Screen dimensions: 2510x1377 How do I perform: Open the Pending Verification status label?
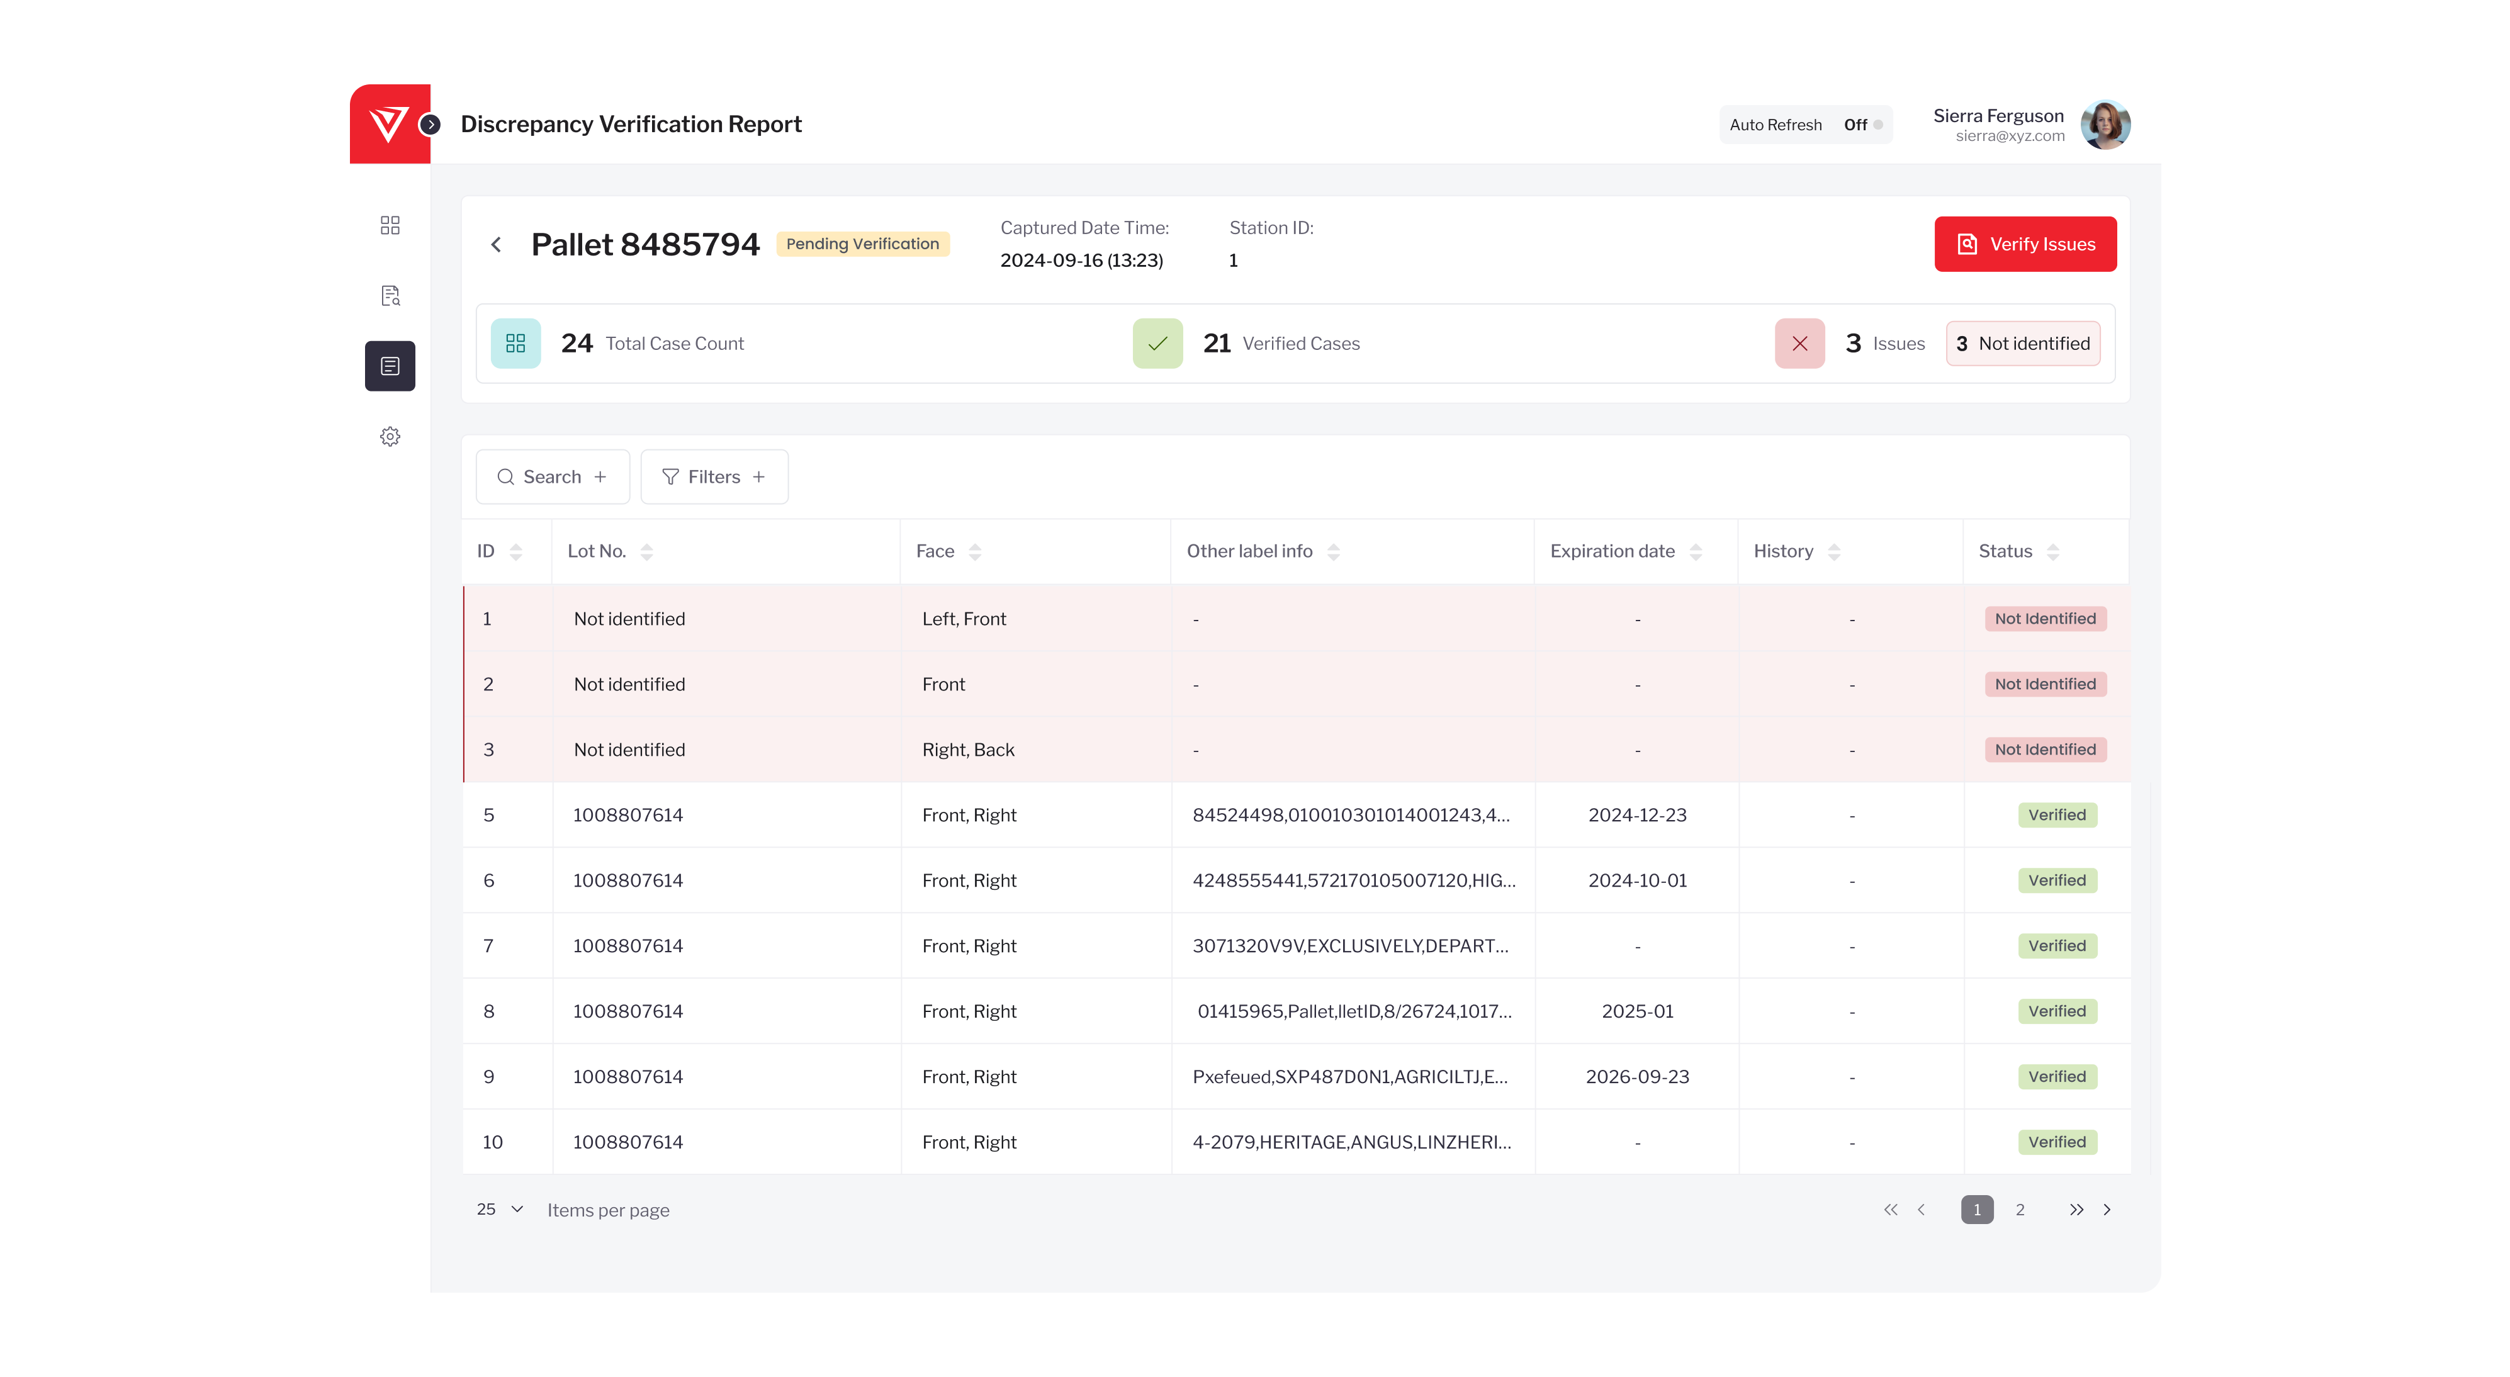click(862, 244)
